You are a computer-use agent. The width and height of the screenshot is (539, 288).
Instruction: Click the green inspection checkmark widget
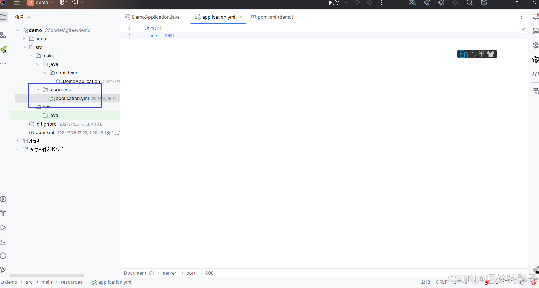click(x=523, y=29)
